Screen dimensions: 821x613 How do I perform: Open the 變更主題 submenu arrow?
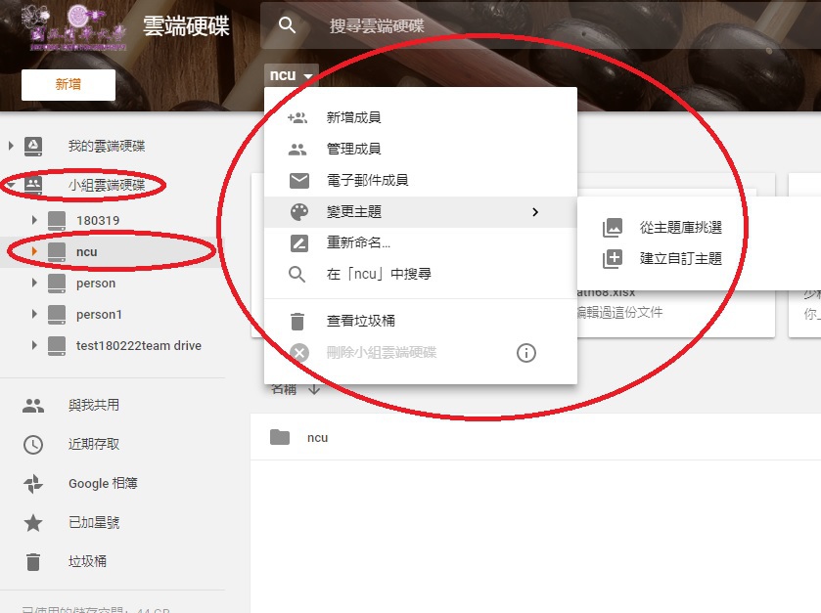tap(535, 212)
